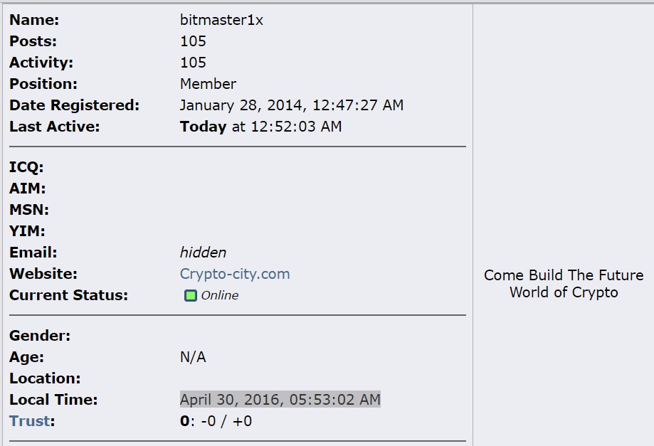Click the Come Build The Future signature text

click(x=564, y=284)
